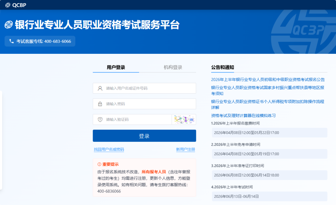Open the 新用户注册 link
336x205 pixels.
(x=185, y=149)
